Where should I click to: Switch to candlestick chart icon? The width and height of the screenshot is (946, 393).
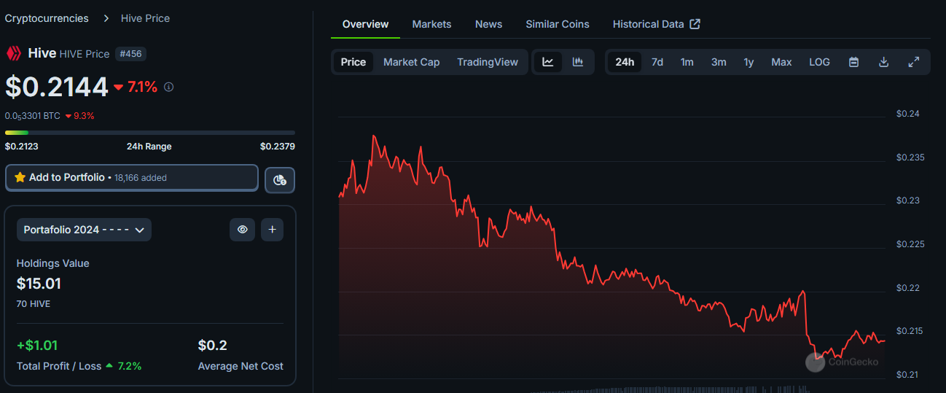[x=578, y=62]
